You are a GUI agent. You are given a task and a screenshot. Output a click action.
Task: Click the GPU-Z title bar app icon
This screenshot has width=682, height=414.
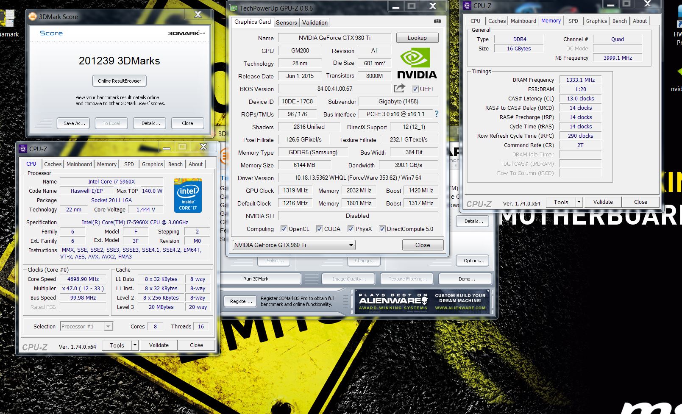(x=234, y=8)
